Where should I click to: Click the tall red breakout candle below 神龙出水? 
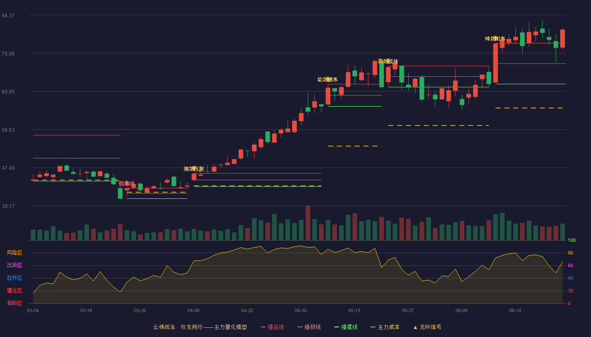pyautogui.click(x=495, y=63)
